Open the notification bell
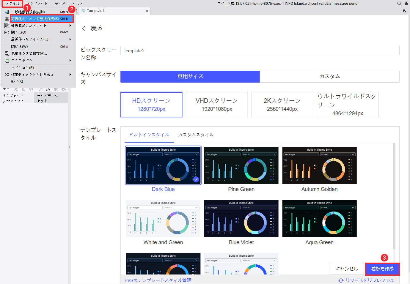410x284 pixels. [406, 4]
